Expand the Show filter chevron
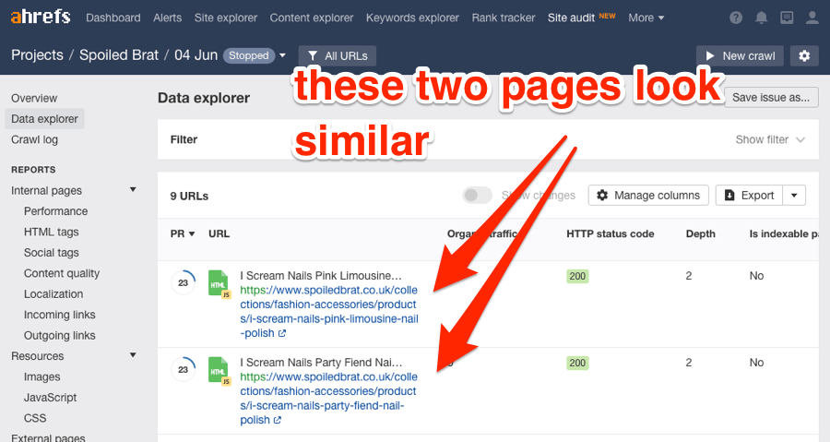Viewport: 830px width, 442px height. [800, 139]
